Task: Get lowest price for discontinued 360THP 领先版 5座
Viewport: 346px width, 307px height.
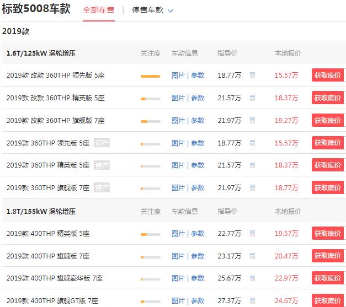Action: 328,143
